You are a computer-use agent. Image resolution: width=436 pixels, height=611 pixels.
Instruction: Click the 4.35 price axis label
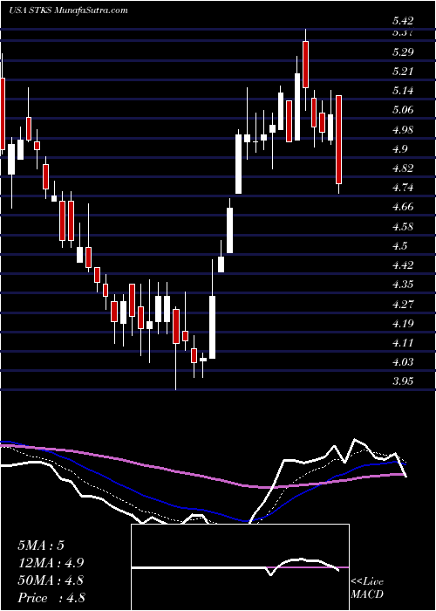(403, 285)
